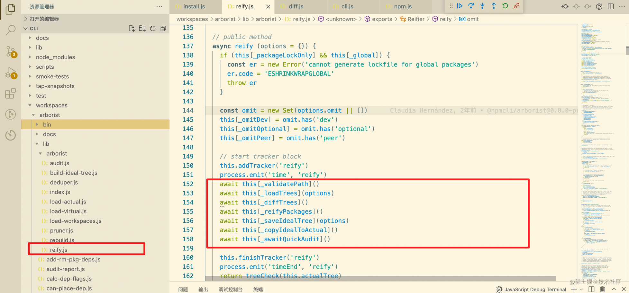629x293 pixels.
Task: Open the 问题 panel tab
Action: pos(183,289)
